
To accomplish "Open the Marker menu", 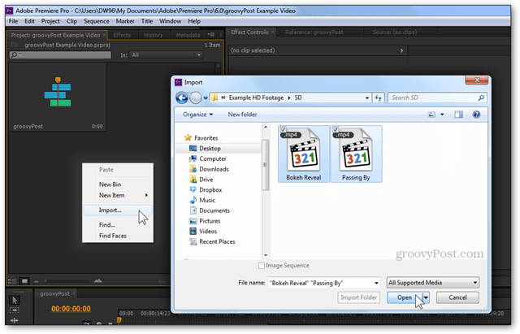I will click(x=125, y=21).
